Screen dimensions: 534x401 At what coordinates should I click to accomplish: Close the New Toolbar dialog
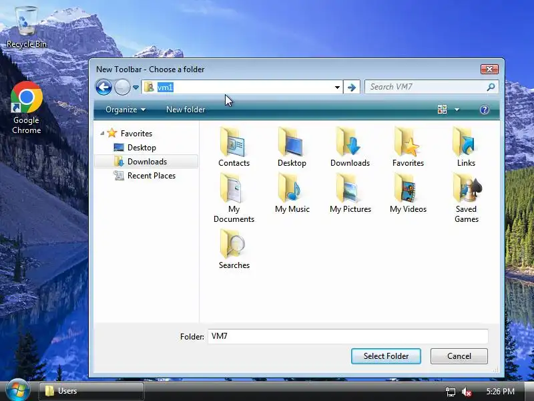(x=489, y=70)
